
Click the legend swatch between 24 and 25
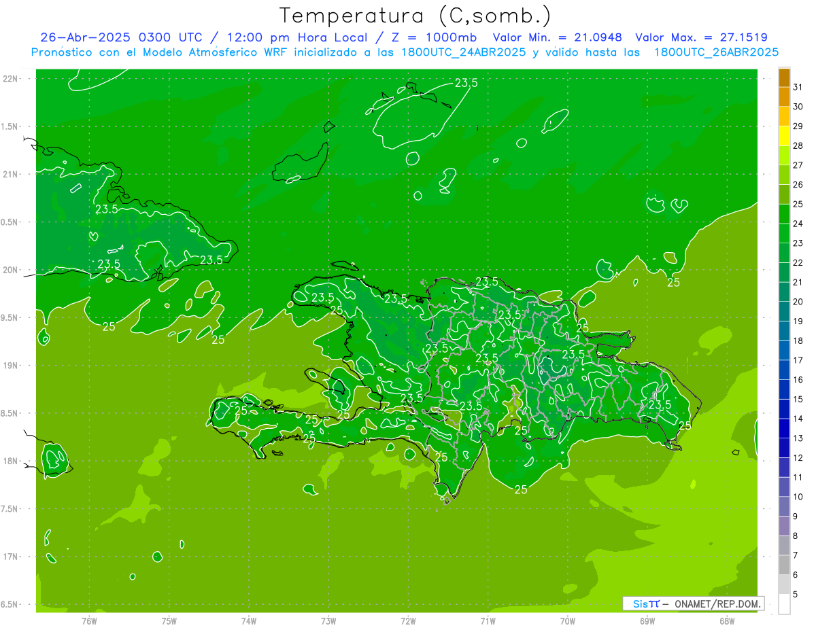point(784,213)
